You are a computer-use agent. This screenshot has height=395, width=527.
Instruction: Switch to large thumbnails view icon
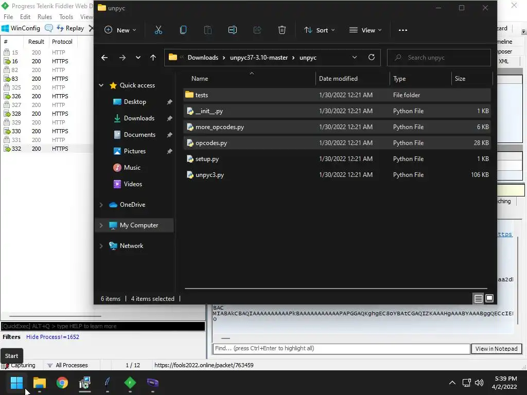(489, 298)
